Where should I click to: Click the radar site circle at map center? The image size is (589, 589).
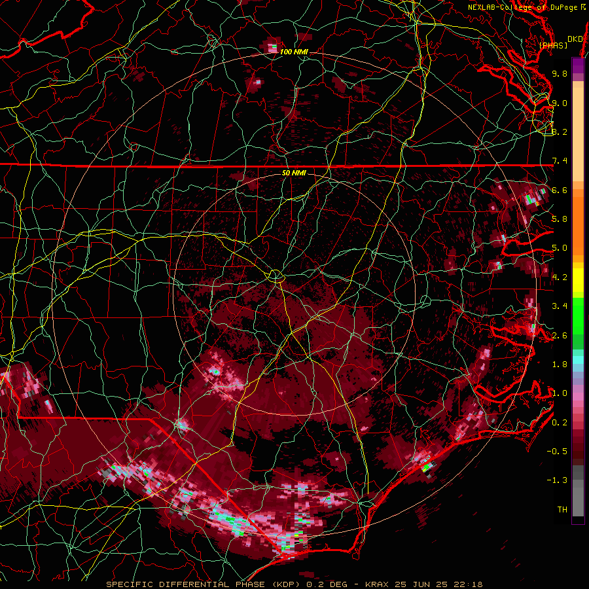click(276, 276)
